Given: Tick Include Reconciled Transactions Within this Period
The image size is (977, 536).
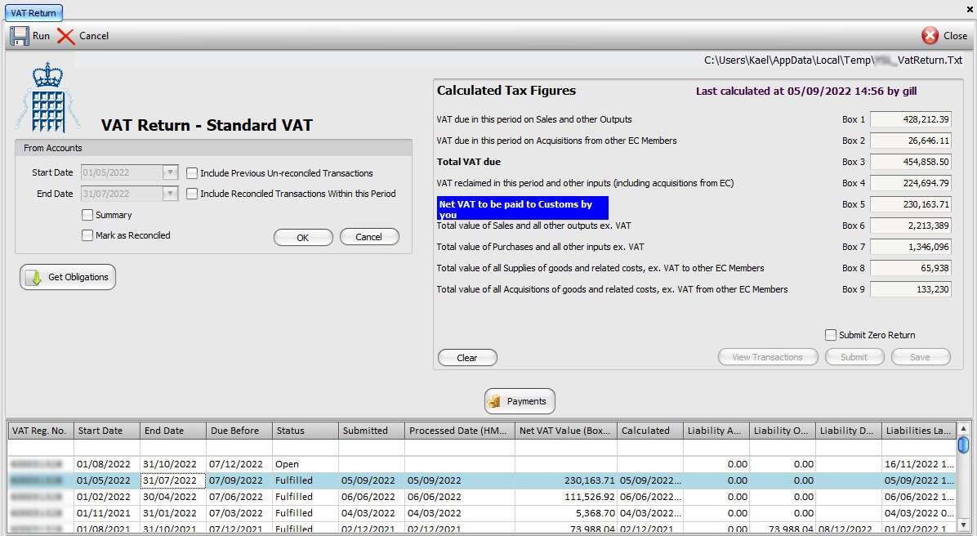Looking at the screenshot, I should click(192, 194).
